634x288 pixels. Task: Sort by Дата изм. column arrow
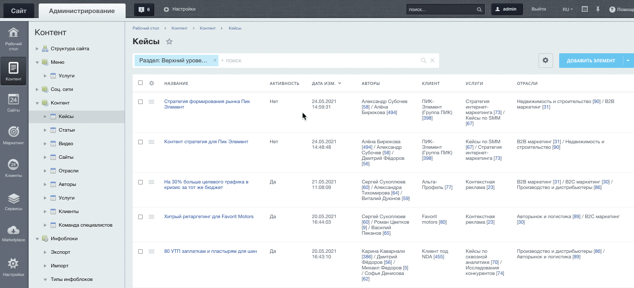(340, 83)
